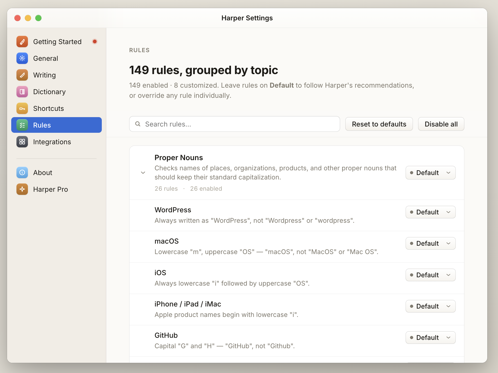498x373 pixels.
Task: Select the Rules sidebar item
Action: point(56,125)
